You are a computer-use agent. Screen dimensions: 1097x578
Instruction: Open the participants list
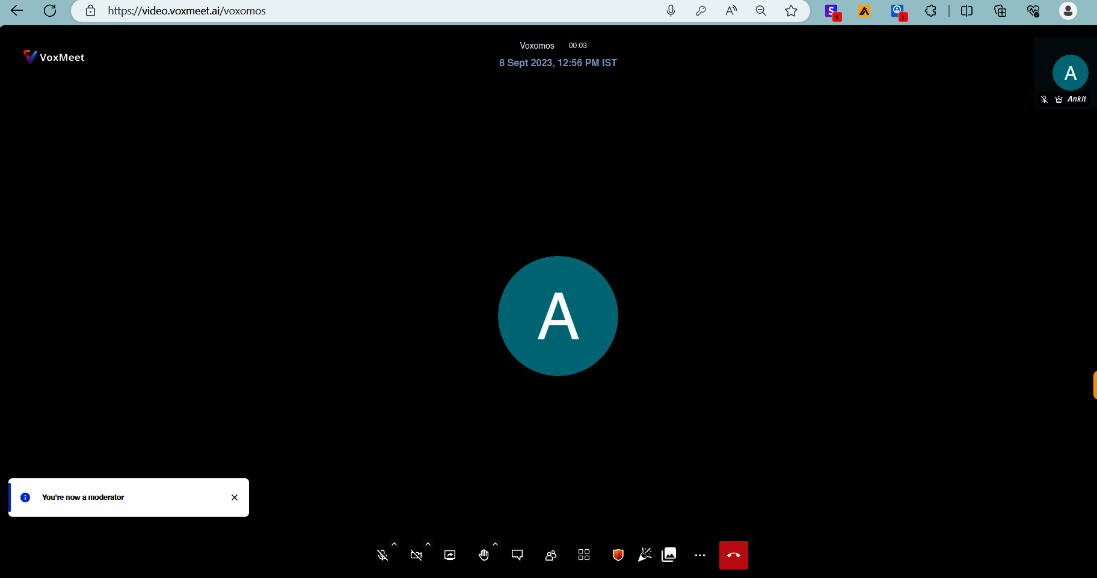(x=550, y=555)
